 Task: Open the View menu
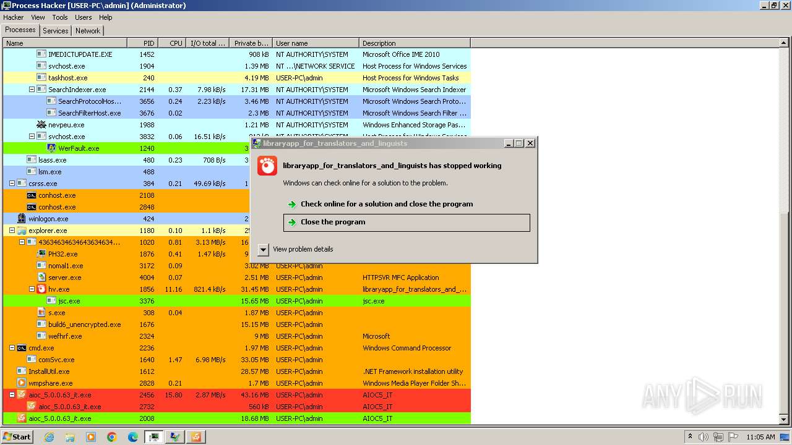[38, 17]
